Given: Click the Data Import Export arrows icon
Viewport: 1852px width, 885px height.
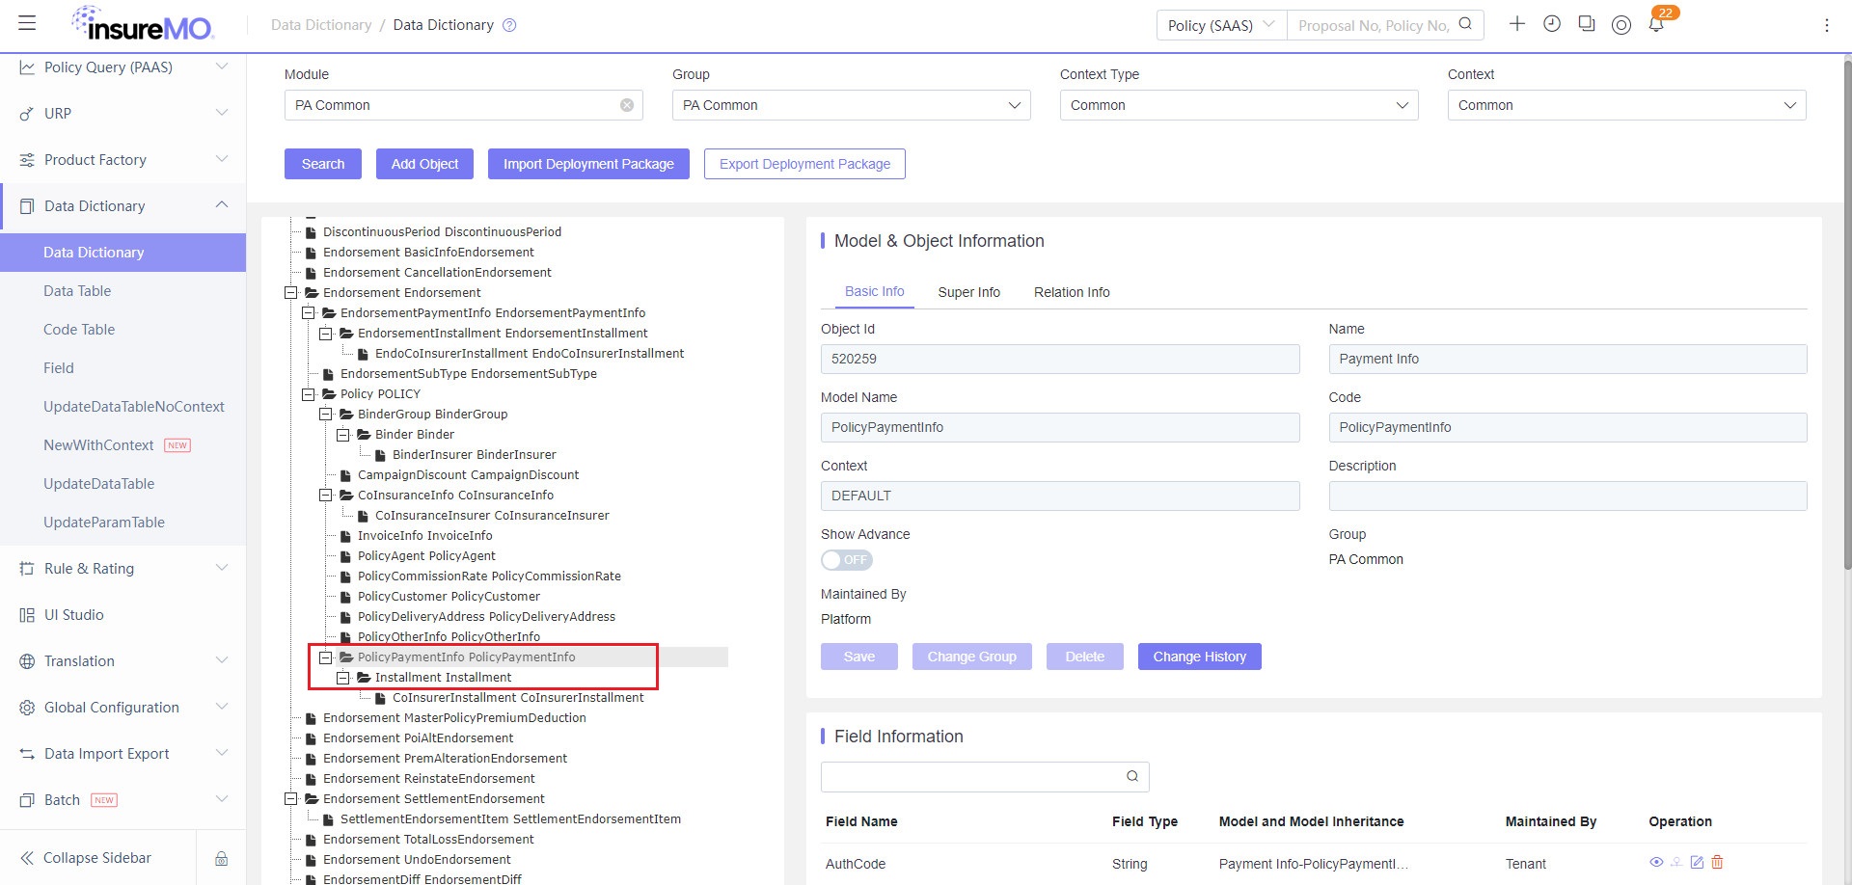Looking at the screenshot, I should 27,754.
